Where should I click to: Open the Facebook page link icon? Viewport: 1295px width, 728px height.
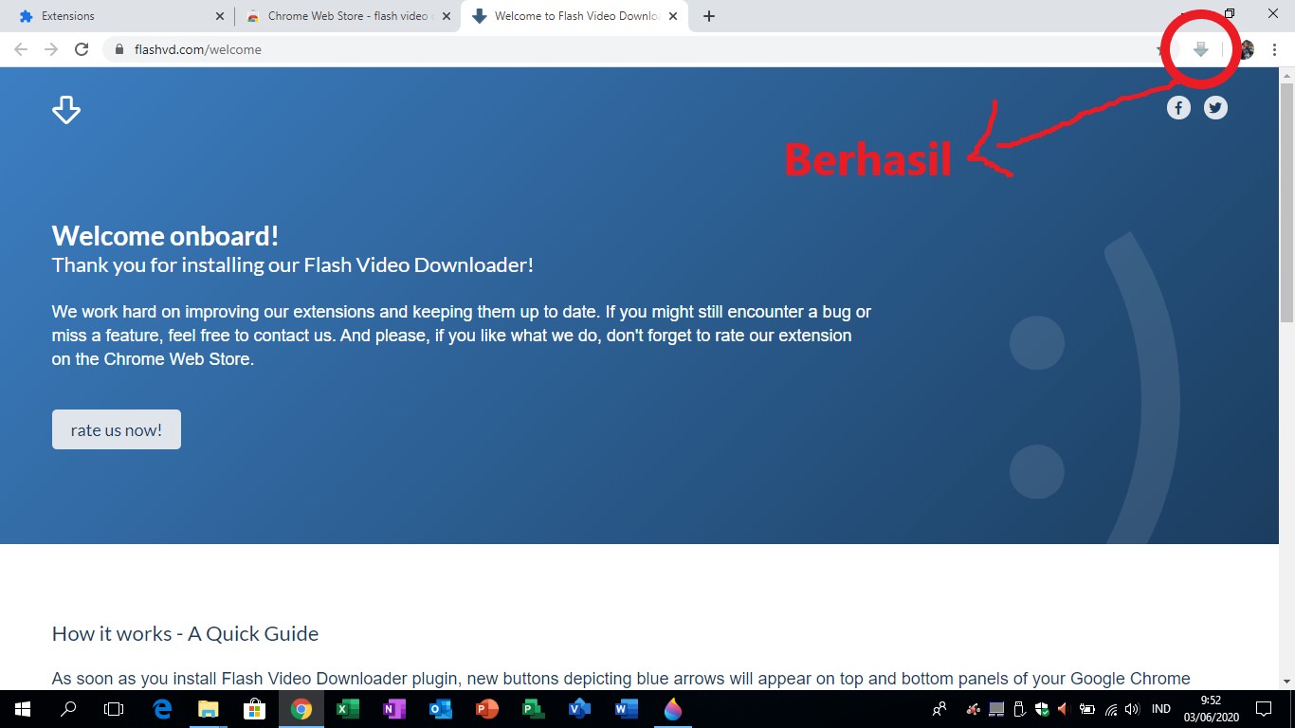click(x=1178, y=108)
